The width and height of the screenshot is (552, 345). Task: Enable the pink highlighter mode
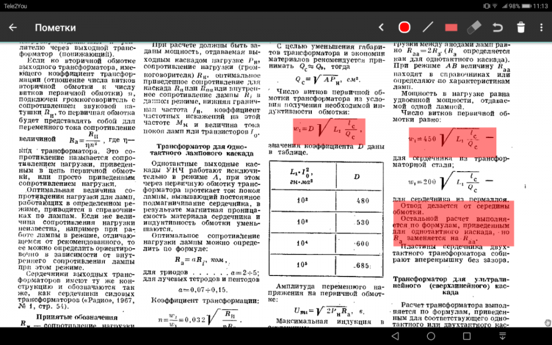[450, 26]
